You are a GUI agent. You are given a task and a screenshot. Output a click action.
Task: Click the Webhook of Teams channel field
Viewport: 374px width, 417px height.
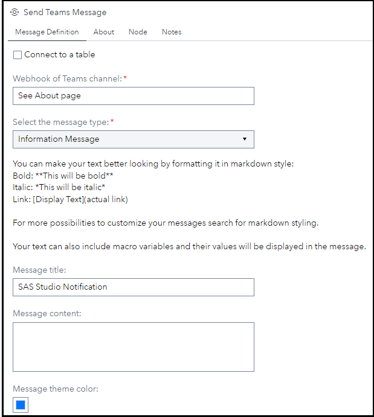tap(134, 96)
